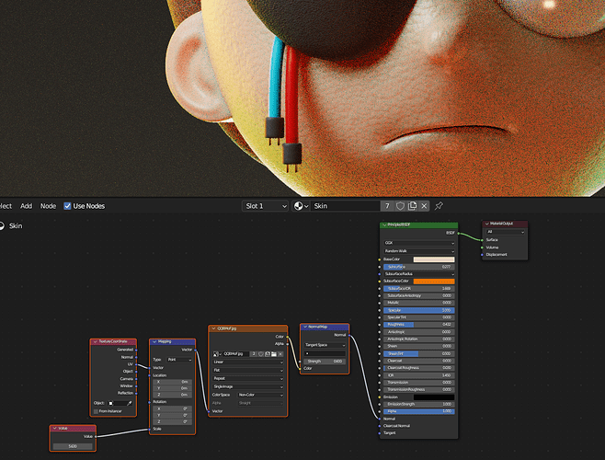Duplicate the Skin material with the copy icon
The height and width of the screenshot is (460, 605).
click(x=412, y=206)
